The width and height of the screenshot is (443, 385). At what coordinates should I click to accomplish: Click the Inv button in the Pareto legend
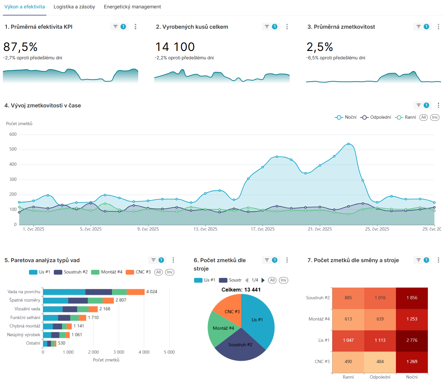pyautogui.click(x=170, y=272)
